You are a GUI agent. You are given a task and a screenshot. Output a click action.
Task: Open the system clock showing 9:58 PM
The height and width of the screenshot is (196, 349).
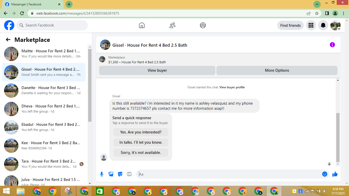click(338, 191)
